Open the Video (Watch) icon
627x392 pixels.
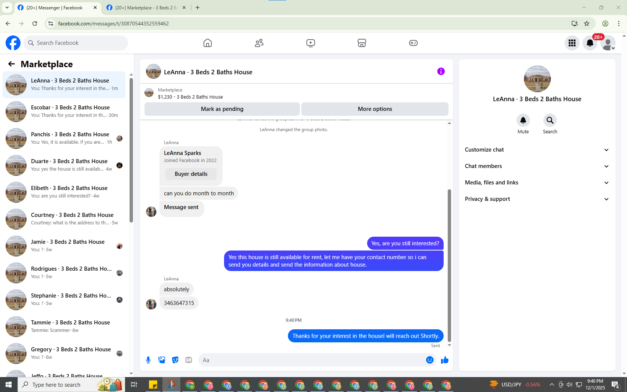pyautogui.click(x=311, y=43)
